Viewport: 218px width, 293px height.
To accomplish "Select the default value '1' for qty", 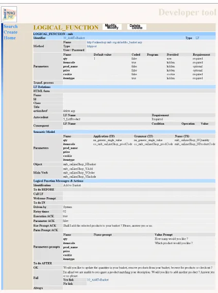I will pos(94,59).
